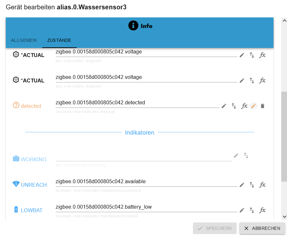This screenshot has height=236, width=287.
Task: Click the scrollbar down arrow
Action: (284, 217)
